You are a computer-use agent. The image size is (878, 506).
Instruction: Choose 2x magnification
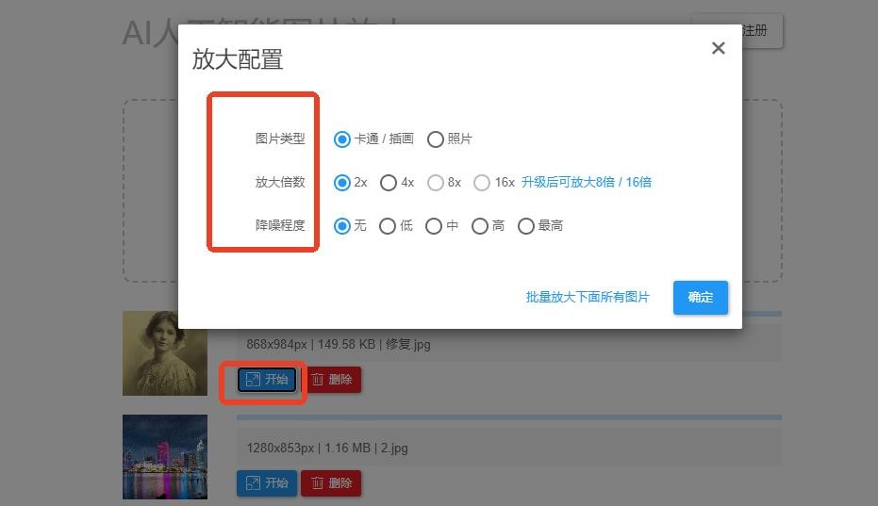click(342, 183)
